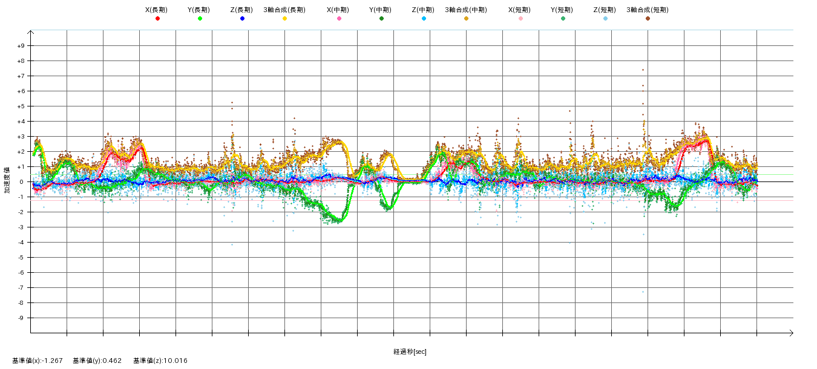Viewport: 817px width, 369px height.
Task: Click the brown 3軸合成(短期) legend marker
Action: point(648,19)
